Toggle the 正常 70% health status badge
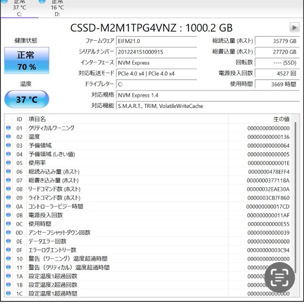 click(x=26, y=60)
